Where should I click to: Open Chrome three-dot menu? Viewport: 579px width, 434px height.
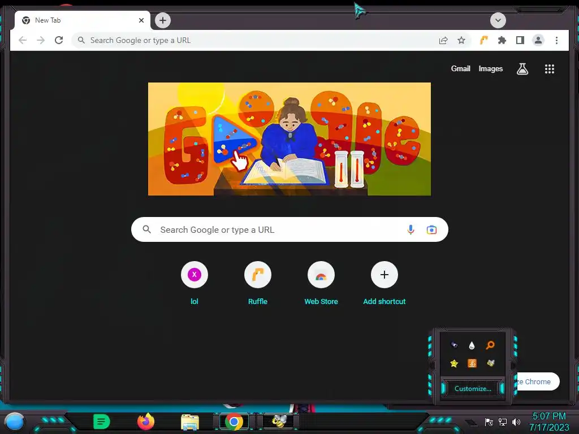click(556, 40)
